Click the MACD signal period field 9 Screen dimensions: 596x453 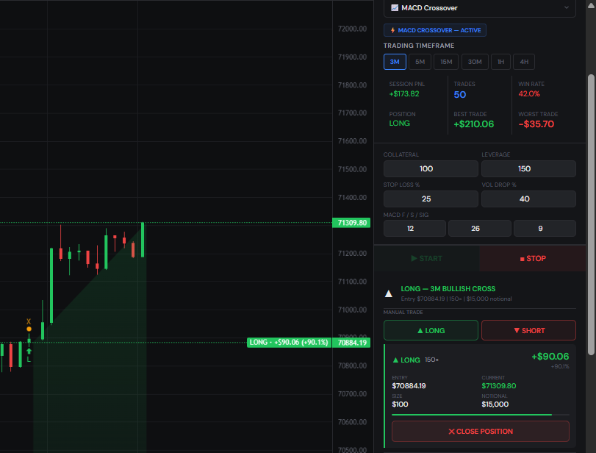click(x=545, y=228)
